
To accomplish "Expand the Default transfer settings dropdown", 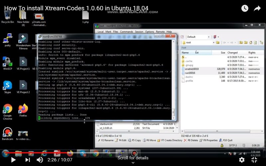I will tap(209, 37).
